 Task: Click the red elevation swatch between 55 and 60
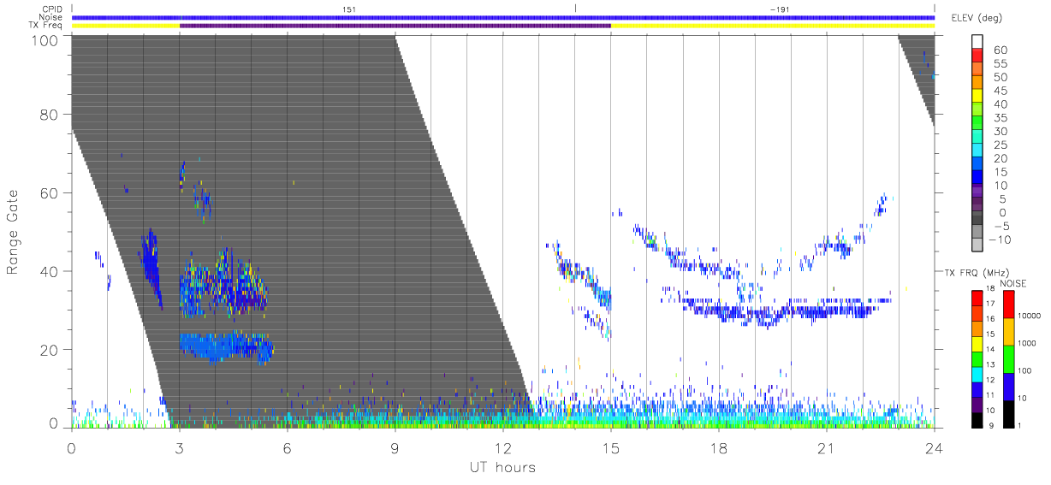(x=977, y=56)
